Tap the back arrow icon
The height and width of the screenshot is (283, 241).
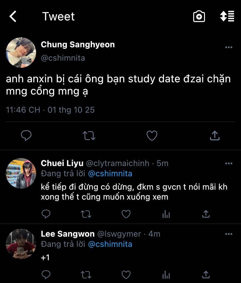[x=13, y=16]
